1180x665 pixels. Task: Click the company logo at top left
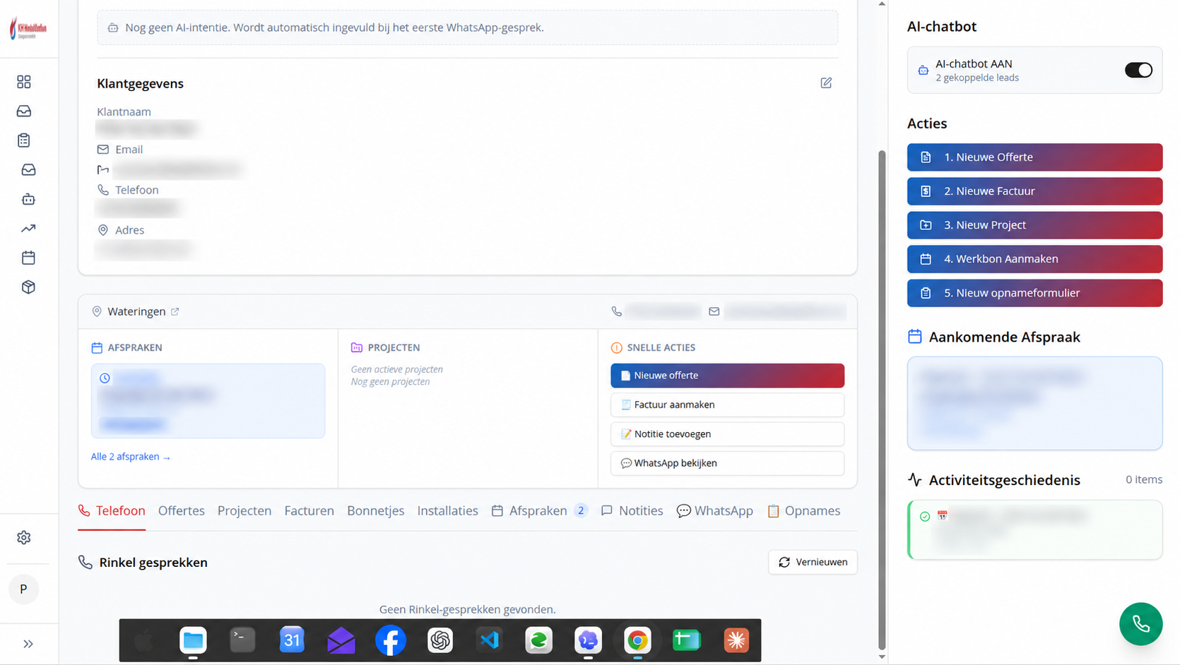(28, 28)
